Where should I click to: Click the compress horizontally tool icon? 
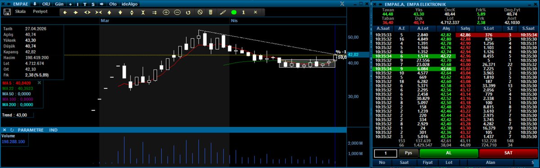99,12
